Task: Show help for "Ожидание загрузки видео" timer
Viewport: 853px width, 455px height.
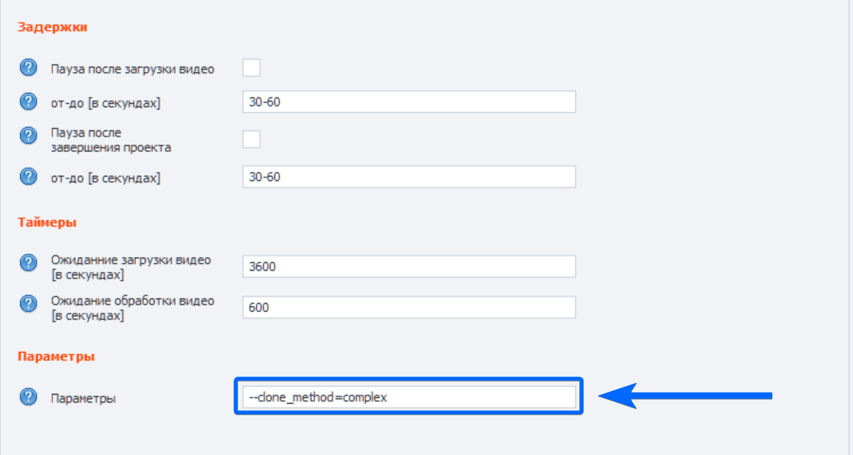Action: 29,263
